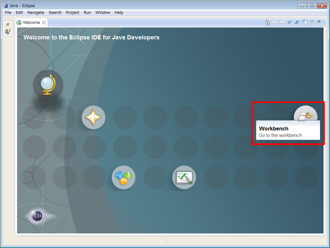Select the Welcome tab
Viewport: 330px width, 248px height.
coord(31,23)
